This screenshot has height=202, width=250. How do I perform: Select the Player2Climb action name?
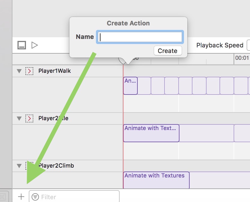pyautogui.click(x=56, y=166)
